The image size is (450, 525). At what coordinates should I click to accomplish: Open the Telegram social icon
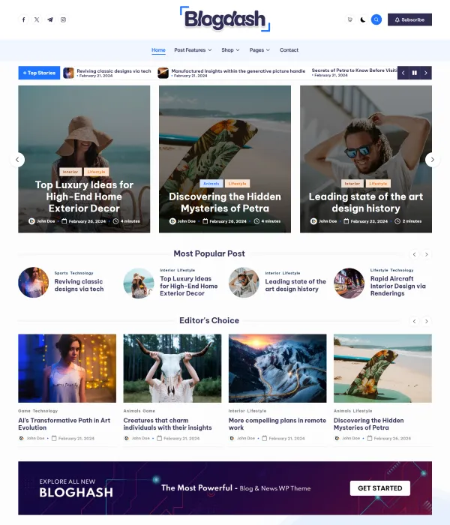50,19
